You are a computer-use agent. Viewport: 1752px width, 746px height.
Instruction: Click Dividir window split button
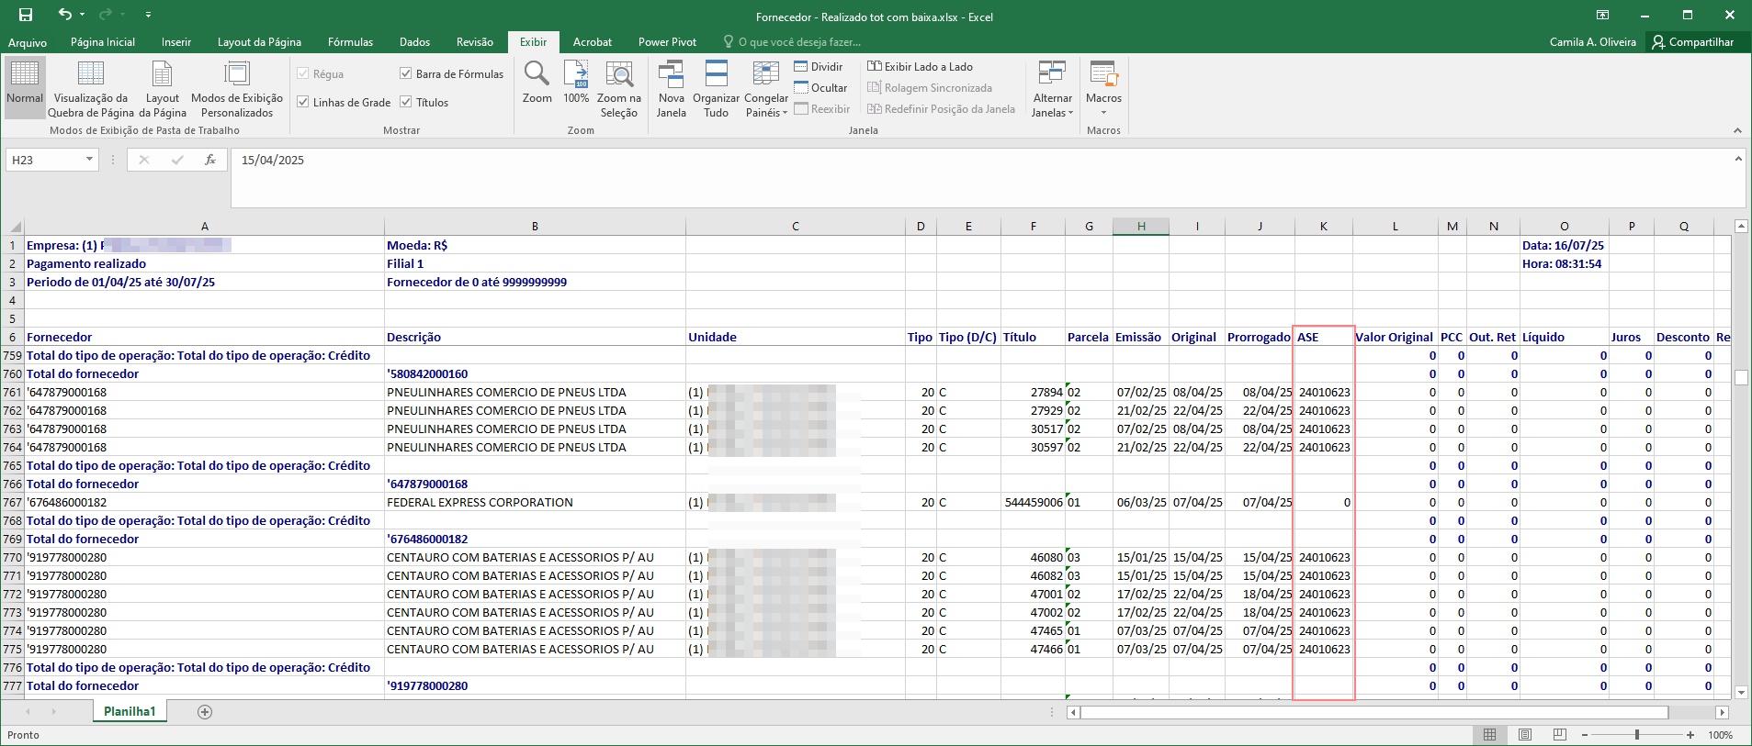click(819, 66)
